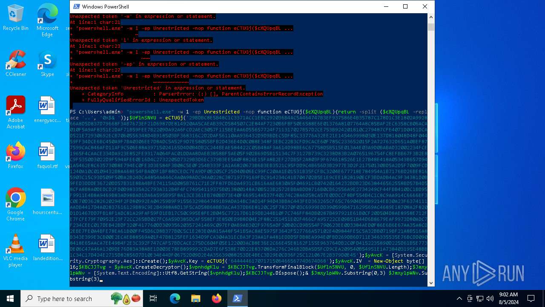Select the PowerShell taskbar button
This screenshot has width=545, height=307.
tap(238, 298)
